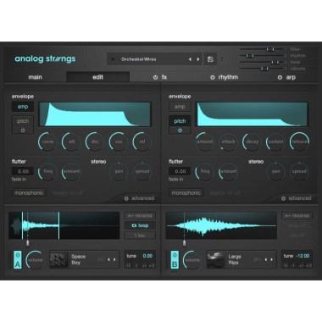Open the Large Rips sample thumbnail
The height and width of the screenshot is (322, 322).
pyautogui.click(x=215, y=259)
